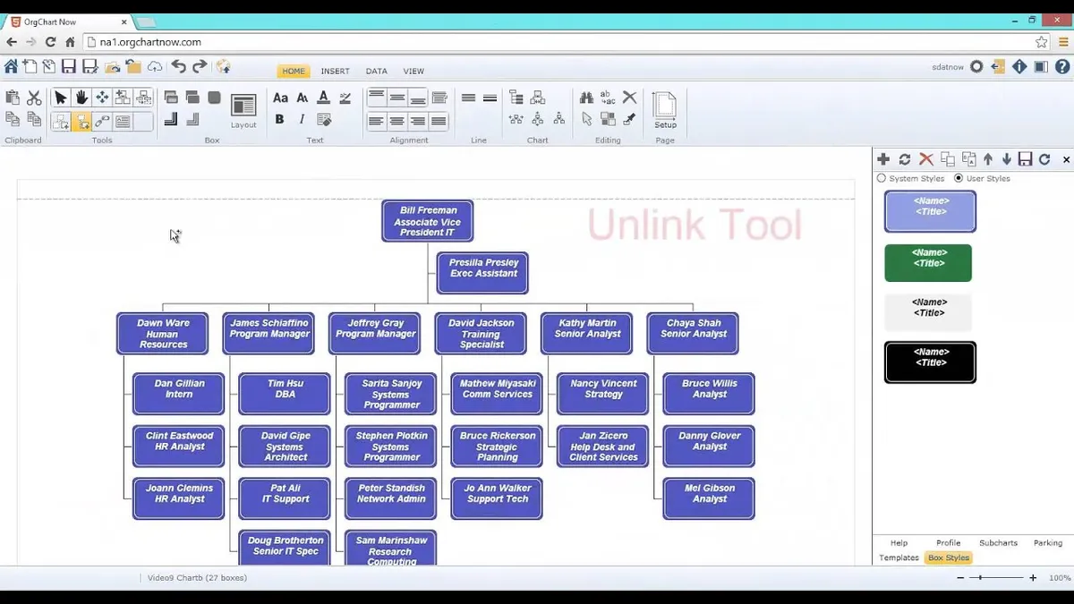
Task: Open help with the question mark icon
Action: (1062, 66)
